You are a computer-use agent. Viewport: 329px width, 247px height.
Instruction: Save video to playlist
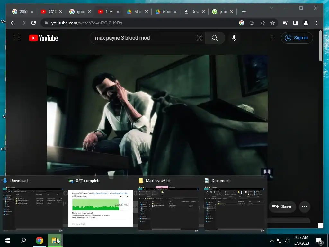click(x=282, y=207)
